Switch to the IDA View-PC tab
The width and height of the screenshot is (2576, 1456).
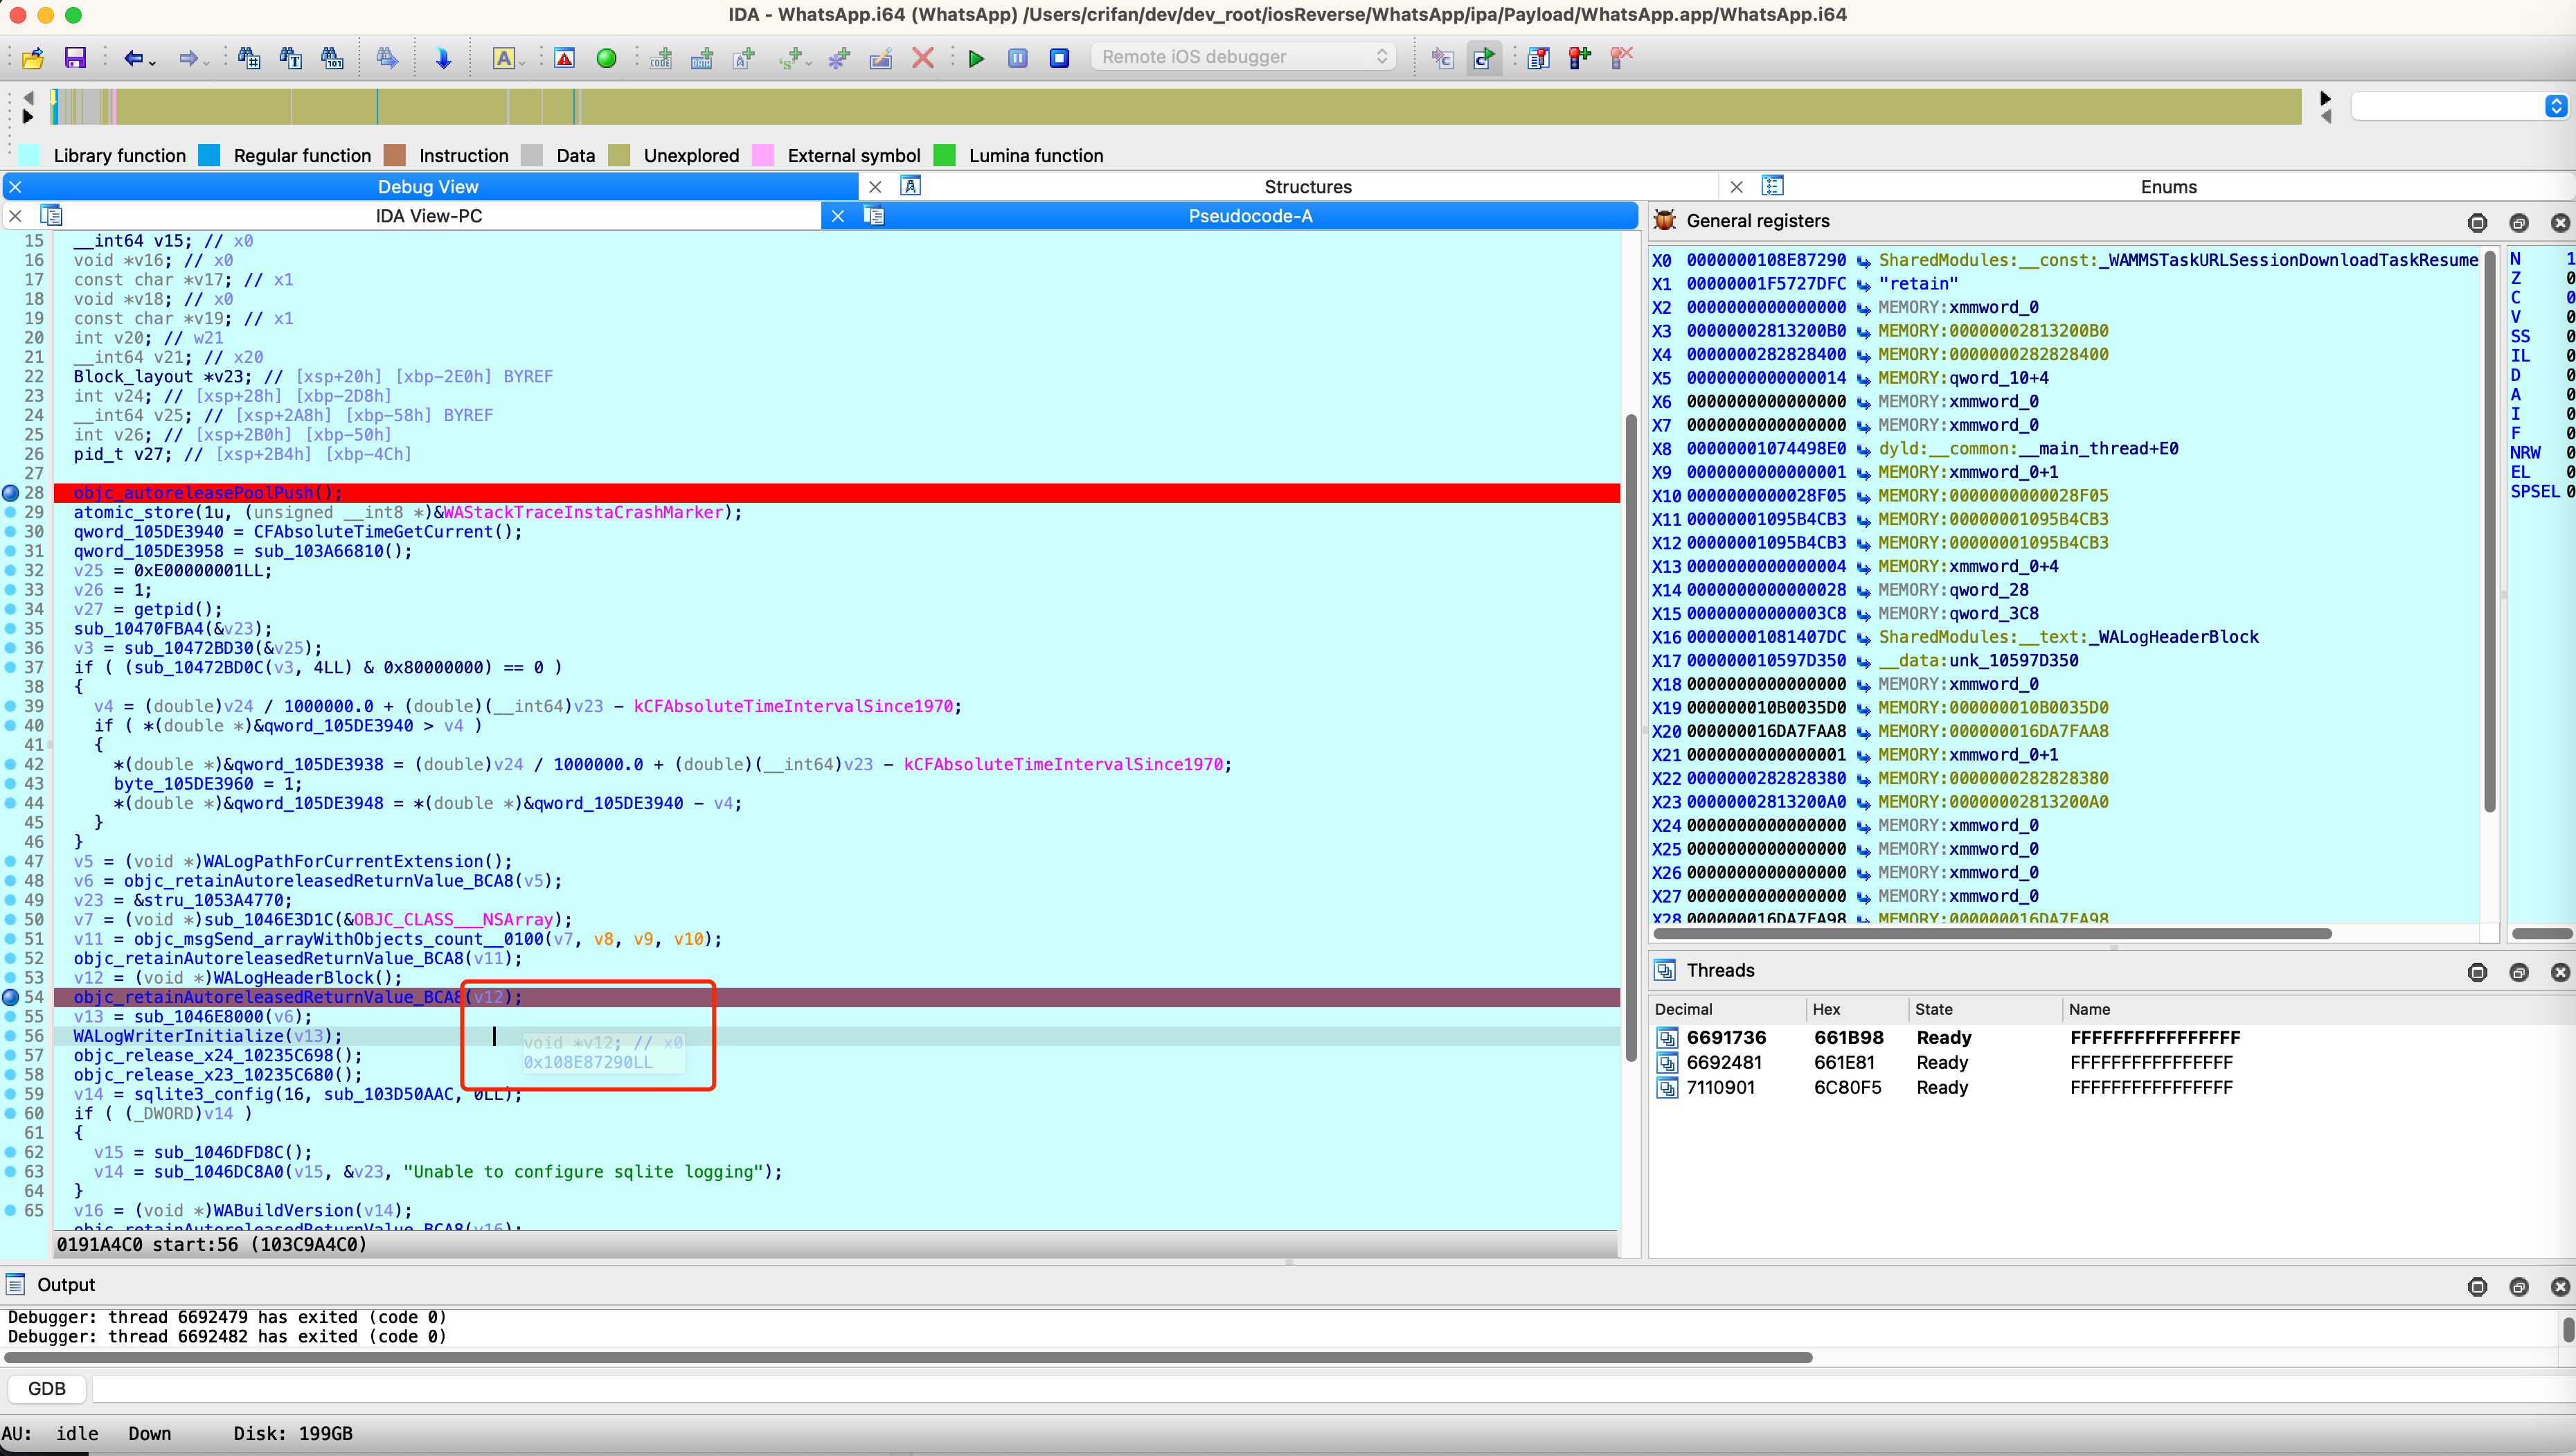tap(428, 216)
